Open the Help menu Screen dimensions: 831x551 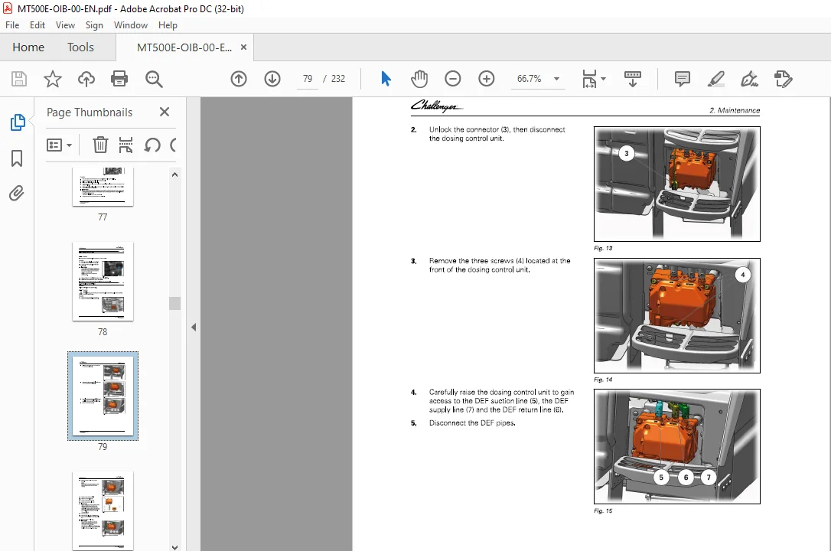[x=168, y=25]
